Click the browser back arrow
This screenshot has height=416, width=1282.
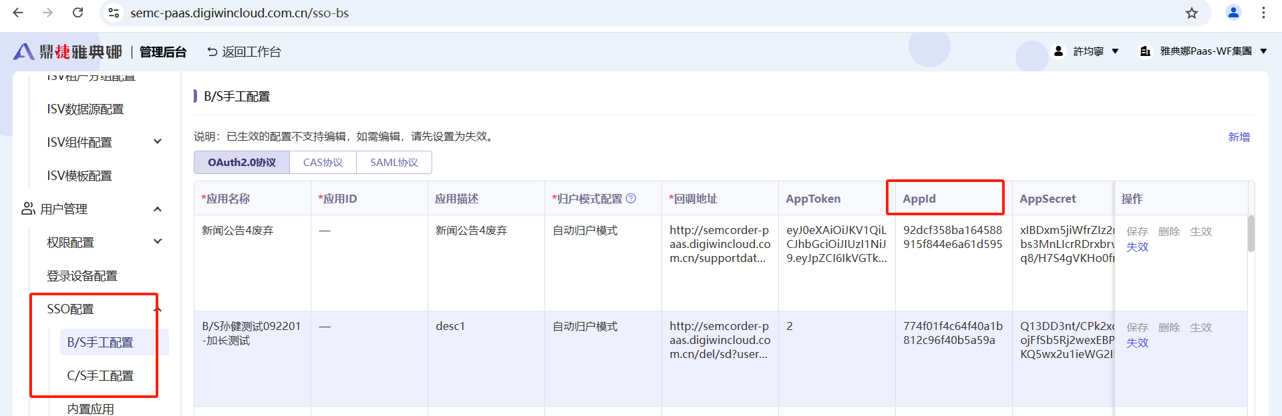click(x=18, y=13)
